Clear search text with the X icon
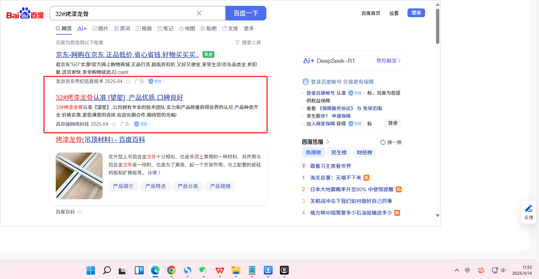539x279 pixels. [x=199, y=14]
